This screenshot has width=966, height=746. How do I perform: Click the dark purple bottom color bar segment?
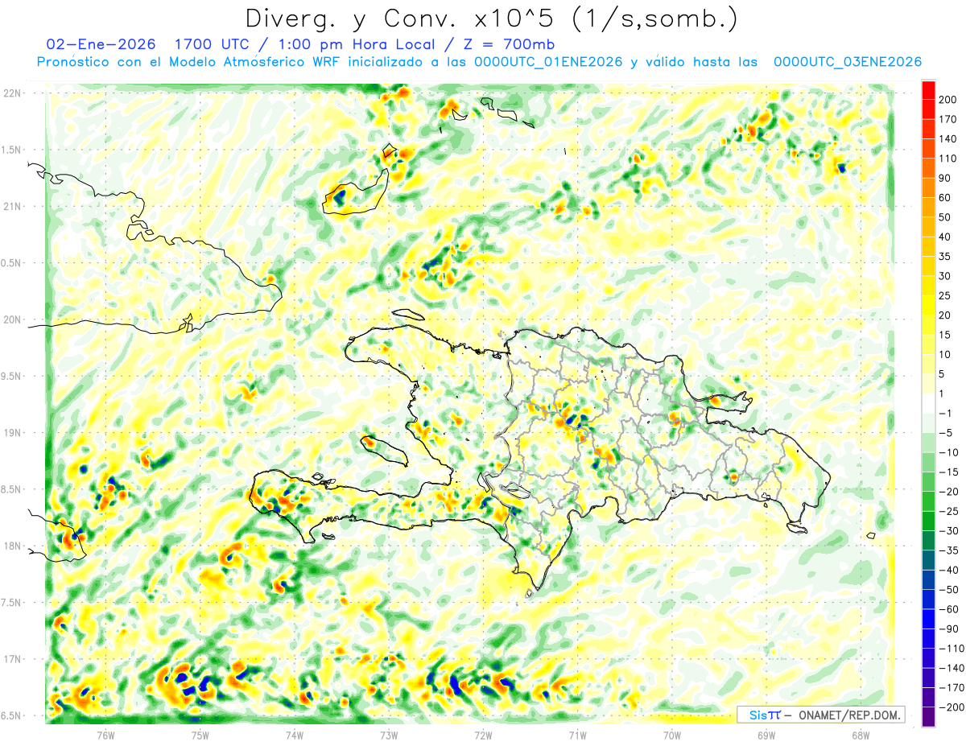(x=928, y=716)
